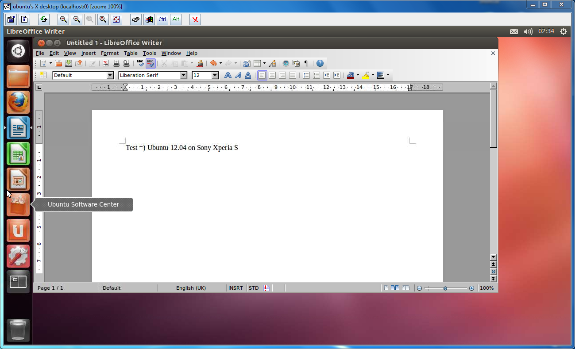Click the Clone Formatting paintbrush icon
575x349 pixels.
[200, 63]
